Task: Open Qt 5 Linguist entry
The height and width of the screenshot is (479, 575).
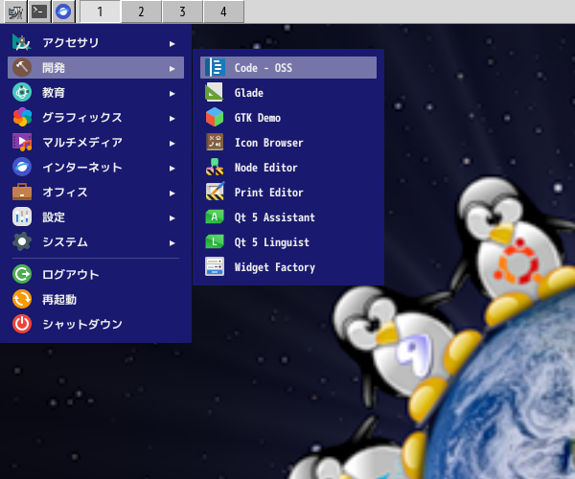Action: 288,241
